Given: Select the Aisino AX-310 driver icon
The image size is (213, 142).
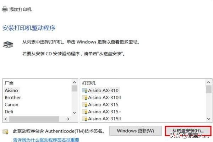Looking at the screenshot, I should 84,91.
